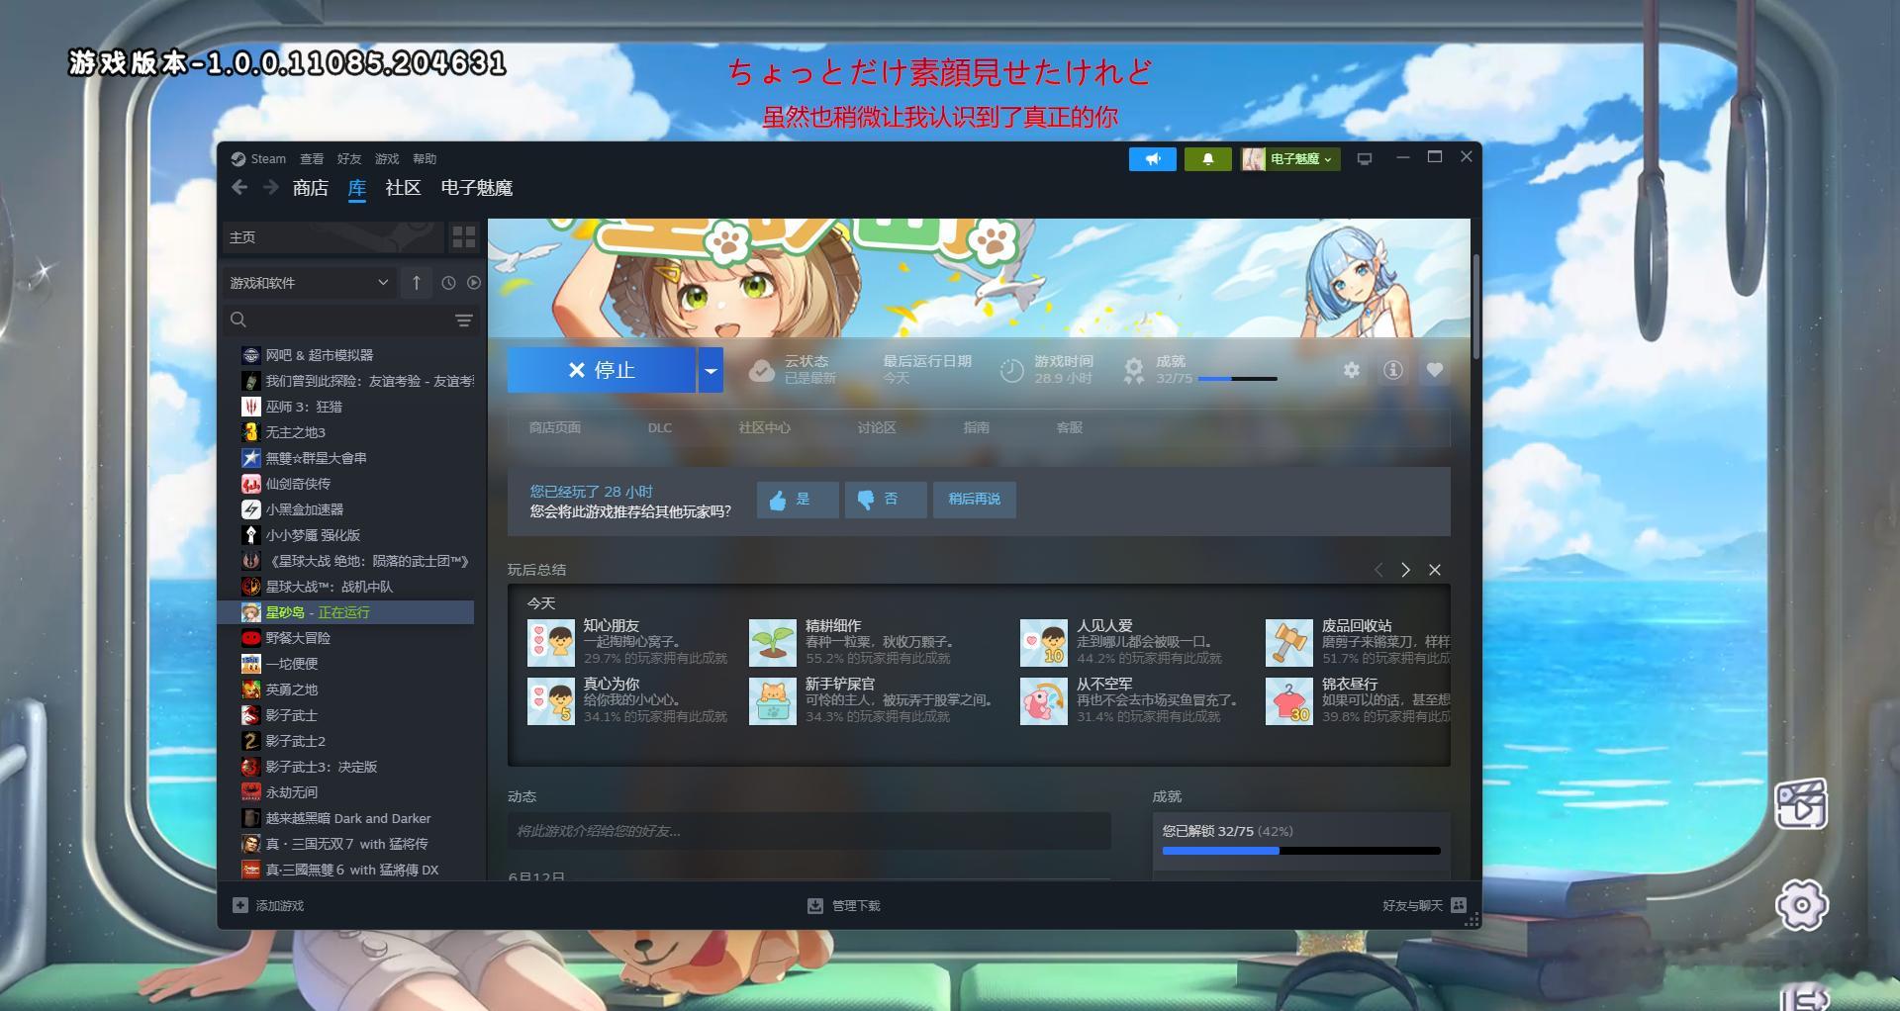Go to next post-game summary page
Screen dimensions: 1900x1011
click(1405, 570)
